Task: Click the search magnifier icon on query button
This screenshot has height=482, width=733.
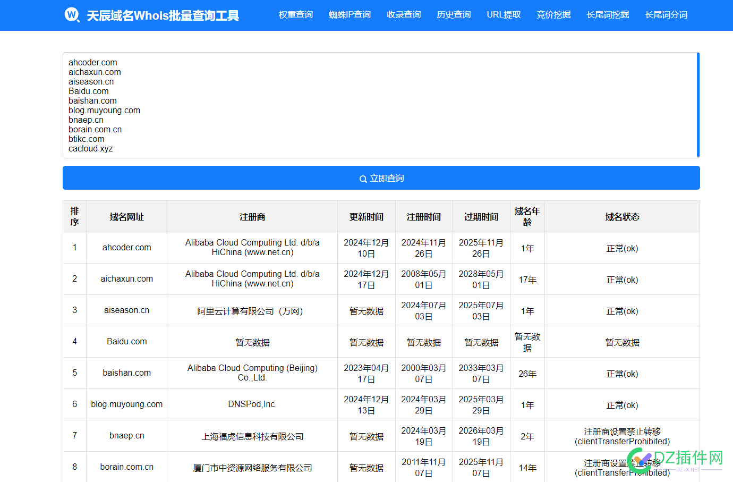Action: [363, 179]
